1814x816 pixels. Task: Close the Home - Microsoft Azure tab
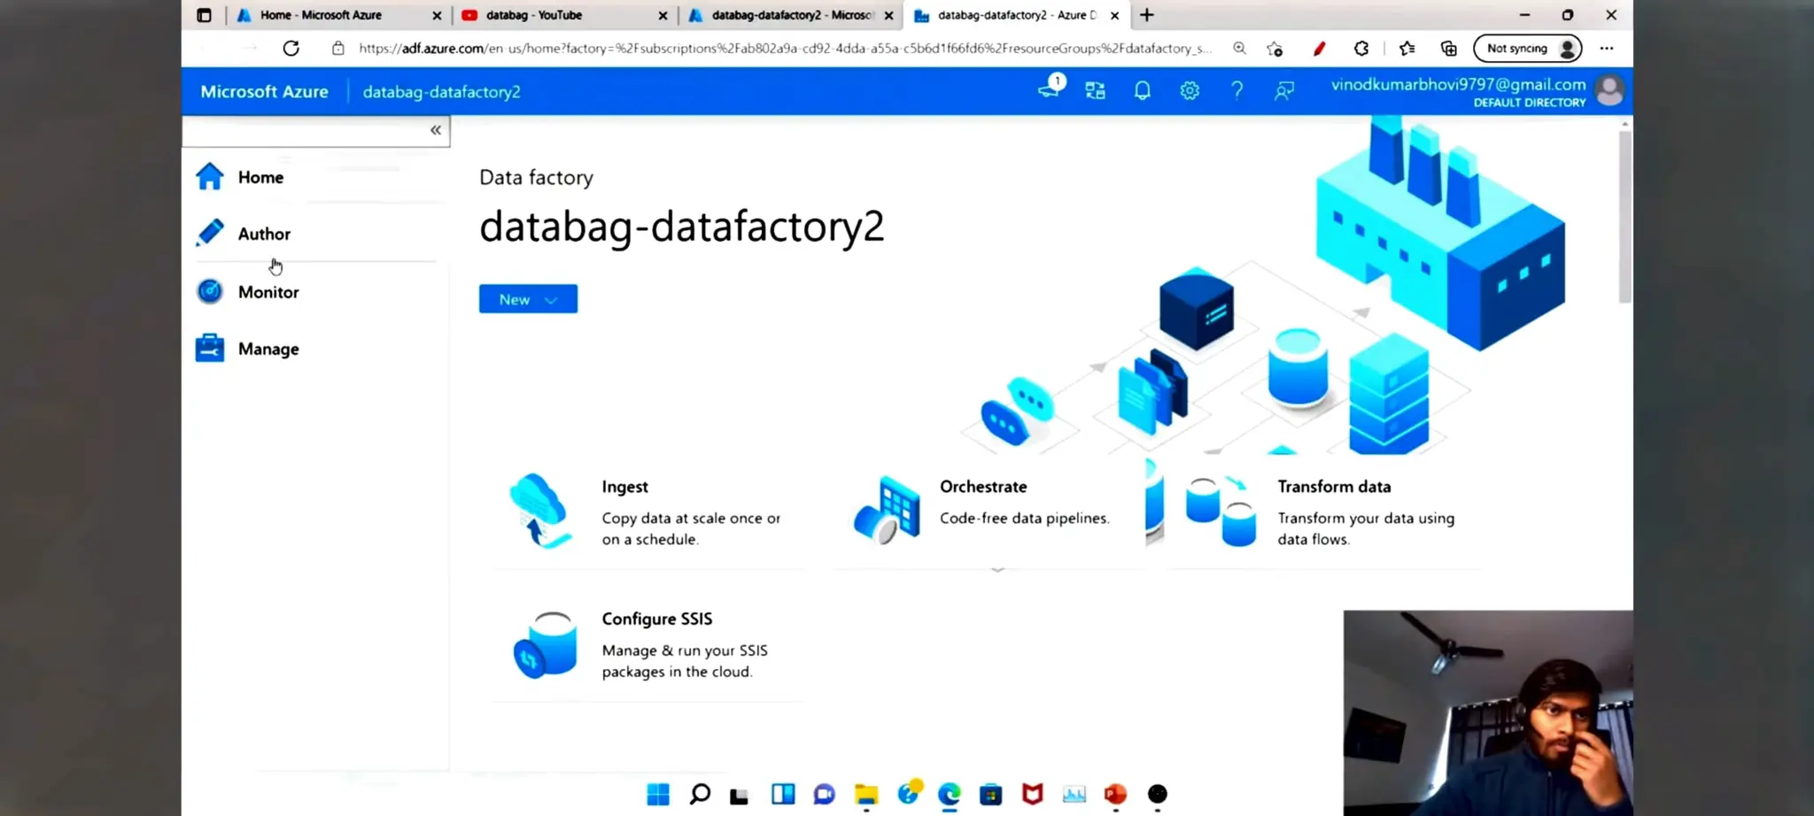click(x=437, y=15)
